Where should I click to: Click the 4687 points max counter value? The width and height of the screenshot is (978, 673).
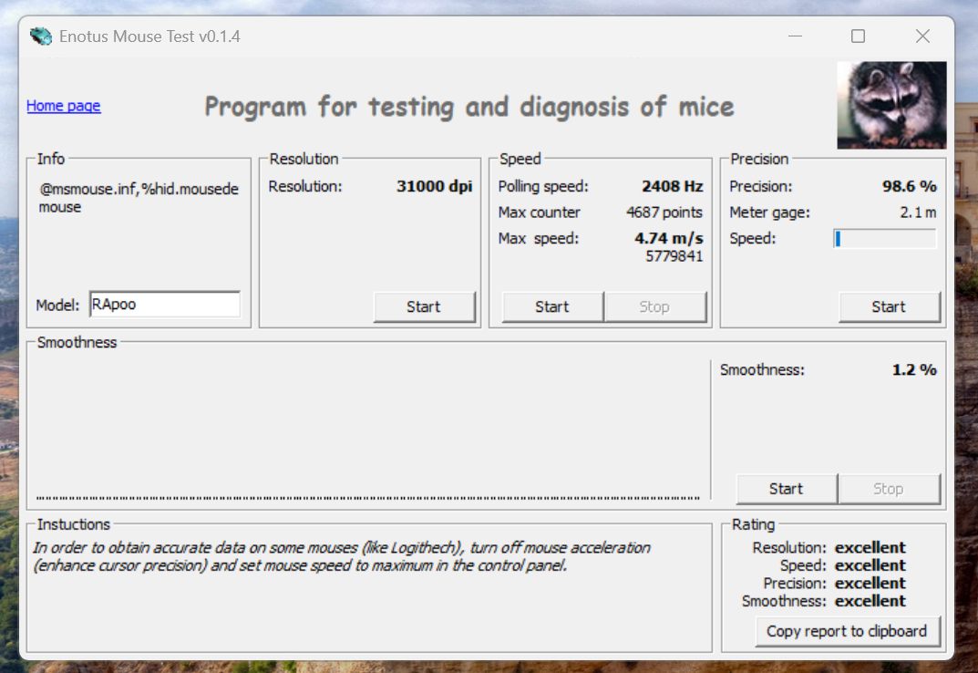(x=664, y=212)
